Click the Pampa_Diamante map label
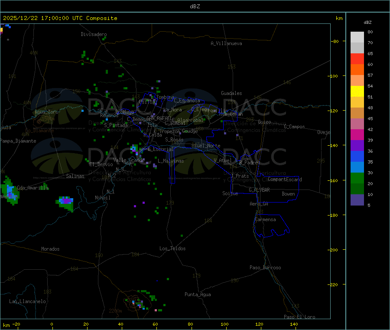This screenshot has height=330, width=390. coord(18,141)
